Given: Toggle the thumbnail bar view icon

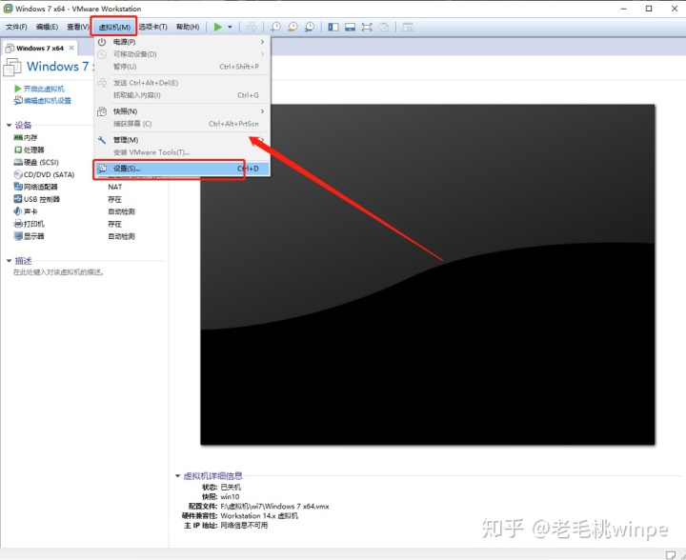Looking at the screenshot, I should pos(350,27).
